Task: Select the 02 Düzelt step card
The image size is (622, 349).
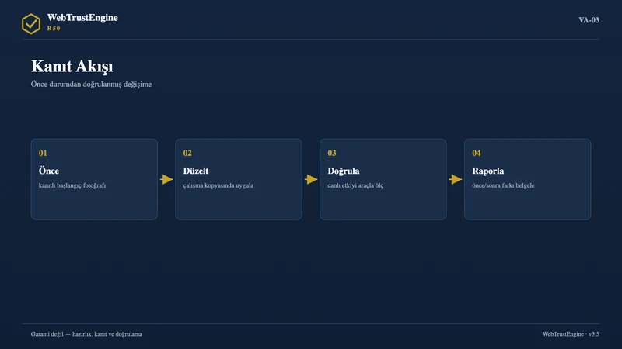Action: pyautogui.click(x=239, y=179)
